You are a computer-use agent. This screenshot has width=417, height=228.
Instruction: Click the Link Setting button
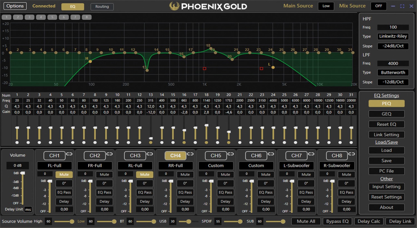pyautogui.click(x=386, y=135)
